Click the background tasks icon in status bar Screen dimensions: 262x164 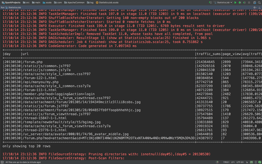[x=217, y=162]
